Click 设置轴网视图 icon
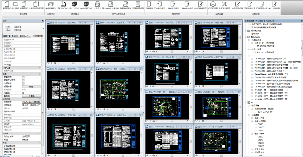 [x=138, y=5]
